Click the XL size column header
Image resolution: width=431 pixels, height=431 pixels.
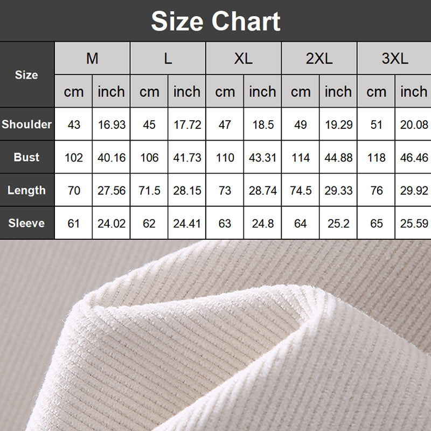point(244,58)
